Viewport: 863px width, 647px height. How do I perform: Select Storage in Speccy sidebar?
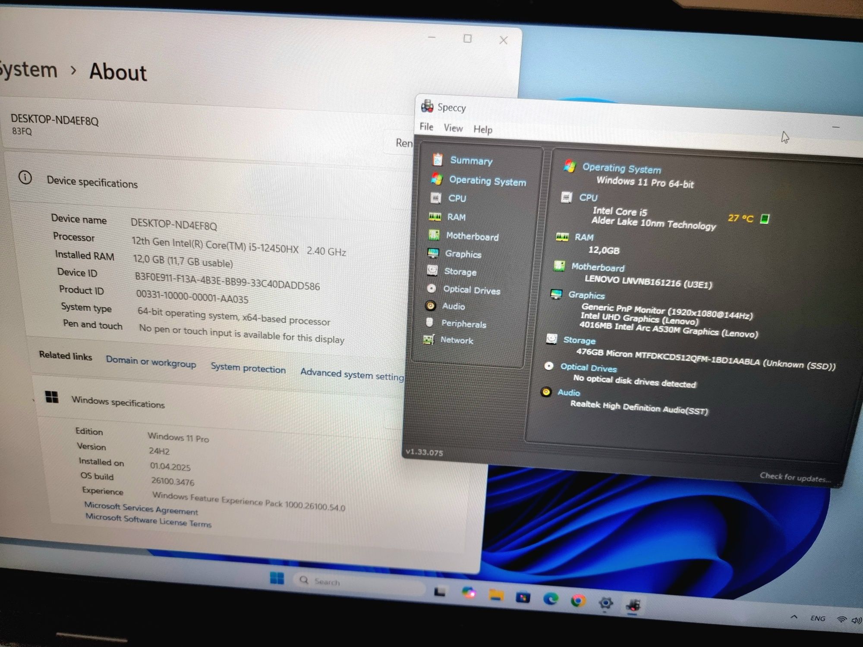pos(460,272)
